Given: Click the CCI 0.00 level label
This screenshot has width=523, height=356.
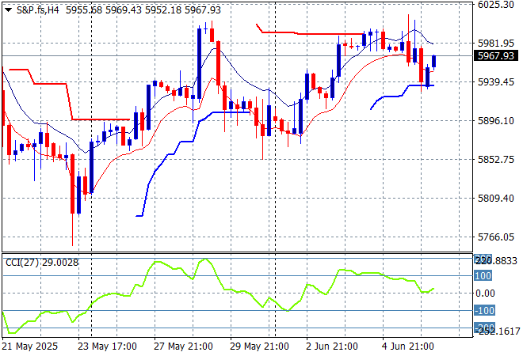Looking at the screenshot, I should (x=485, y=293).
